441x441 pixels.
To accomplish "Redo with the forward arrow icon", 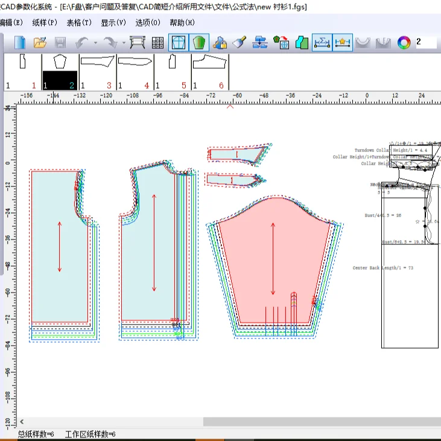I will tap(110, 43).
